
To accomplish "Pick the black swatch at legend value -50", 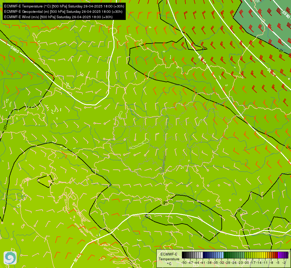I will 183,255.
